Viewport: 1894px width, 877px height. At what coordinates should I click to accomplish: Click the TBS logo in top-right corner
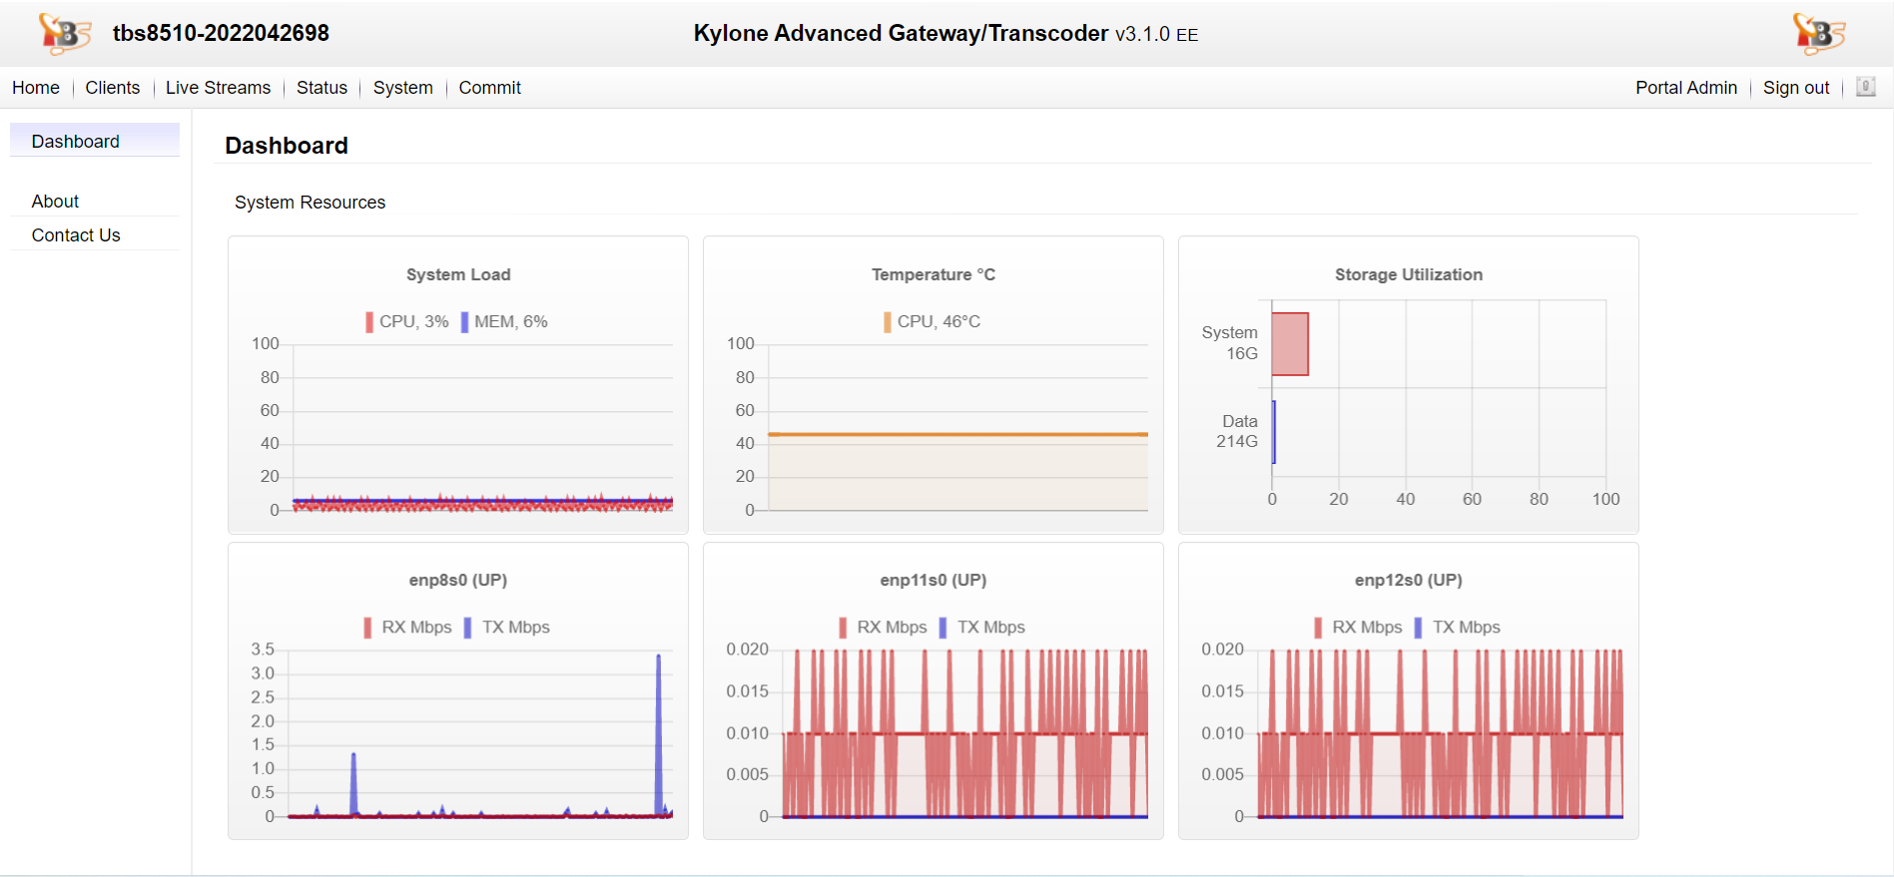pos(1818,34)
